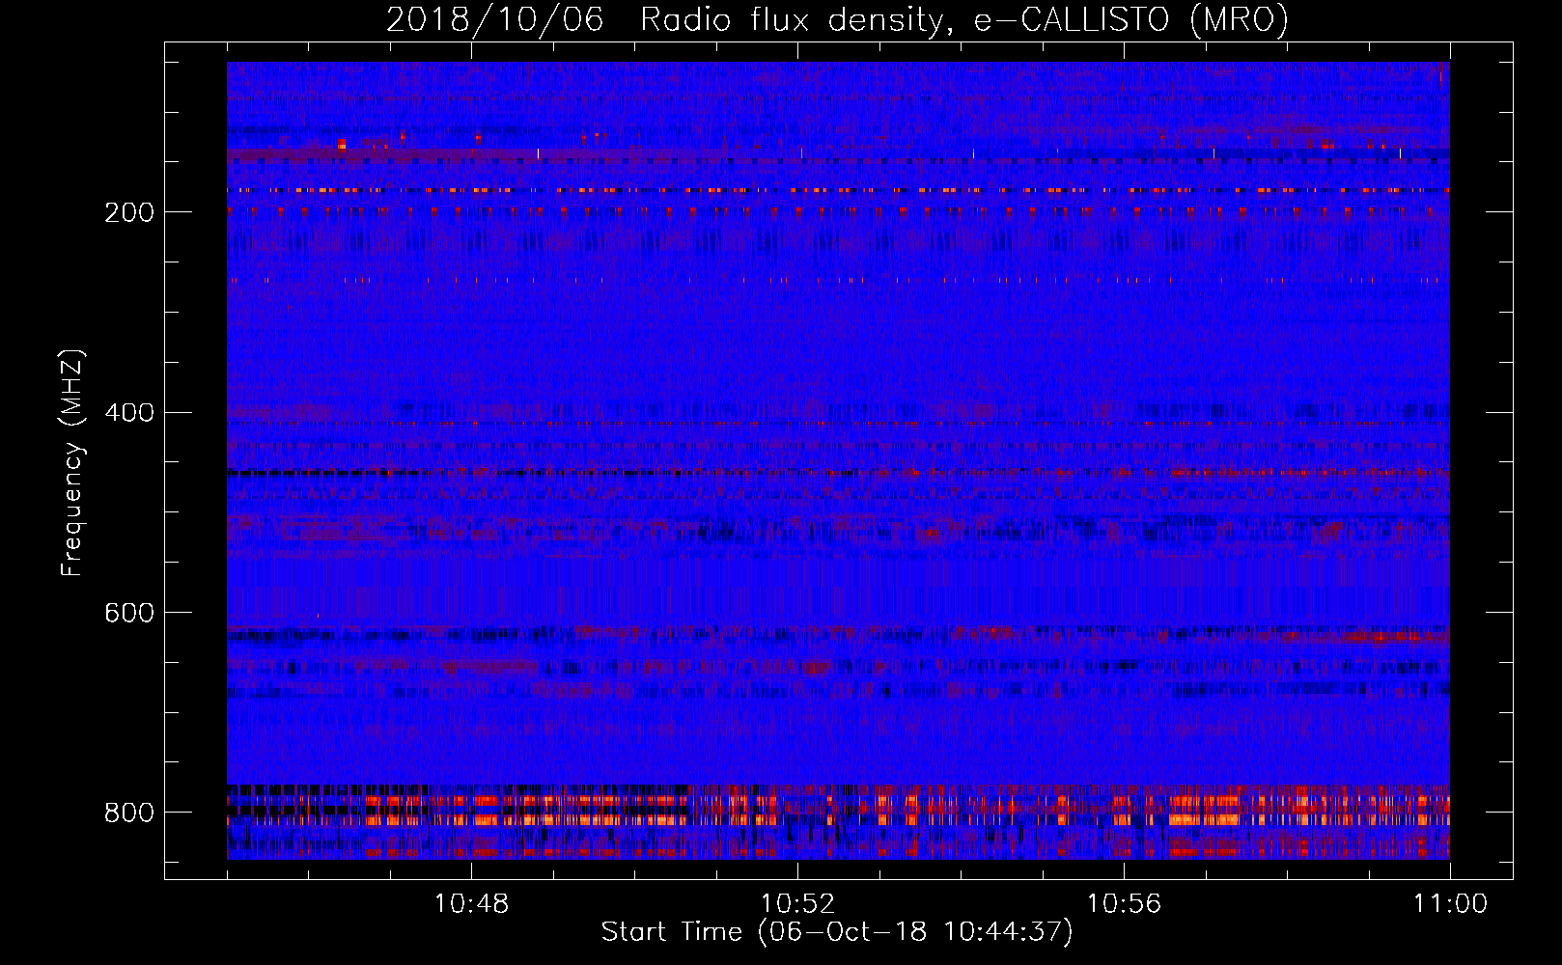This screenshot has height=965, width=1562.
Task: Click the 11:00 time tick label
Action: pyautogui.click(x=1450, y=904)
